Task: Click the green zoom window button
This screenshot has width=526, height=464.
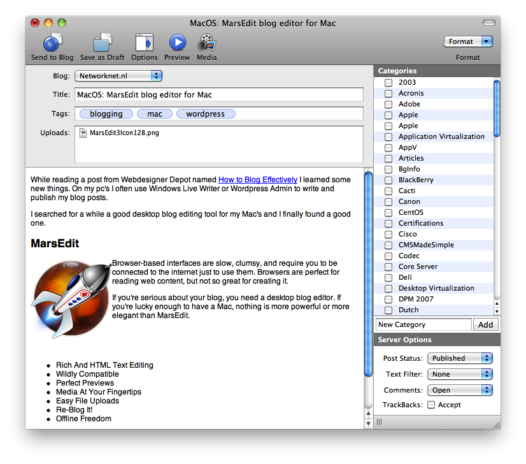Action: (62, 23)
